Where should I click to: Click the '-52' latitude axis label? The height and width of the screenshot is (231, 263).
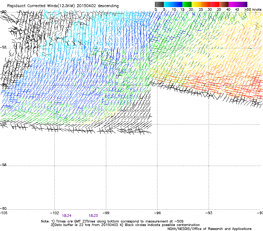tap(3, 47)
